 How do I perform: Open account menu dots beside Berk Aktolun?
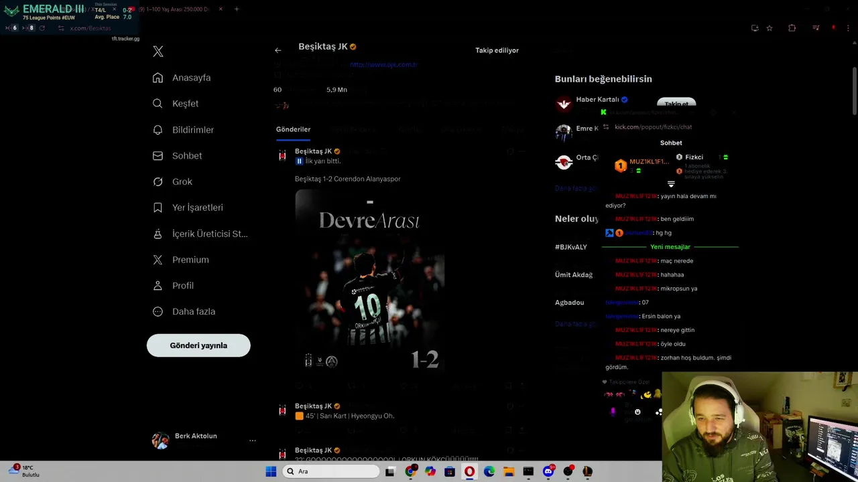253,440
